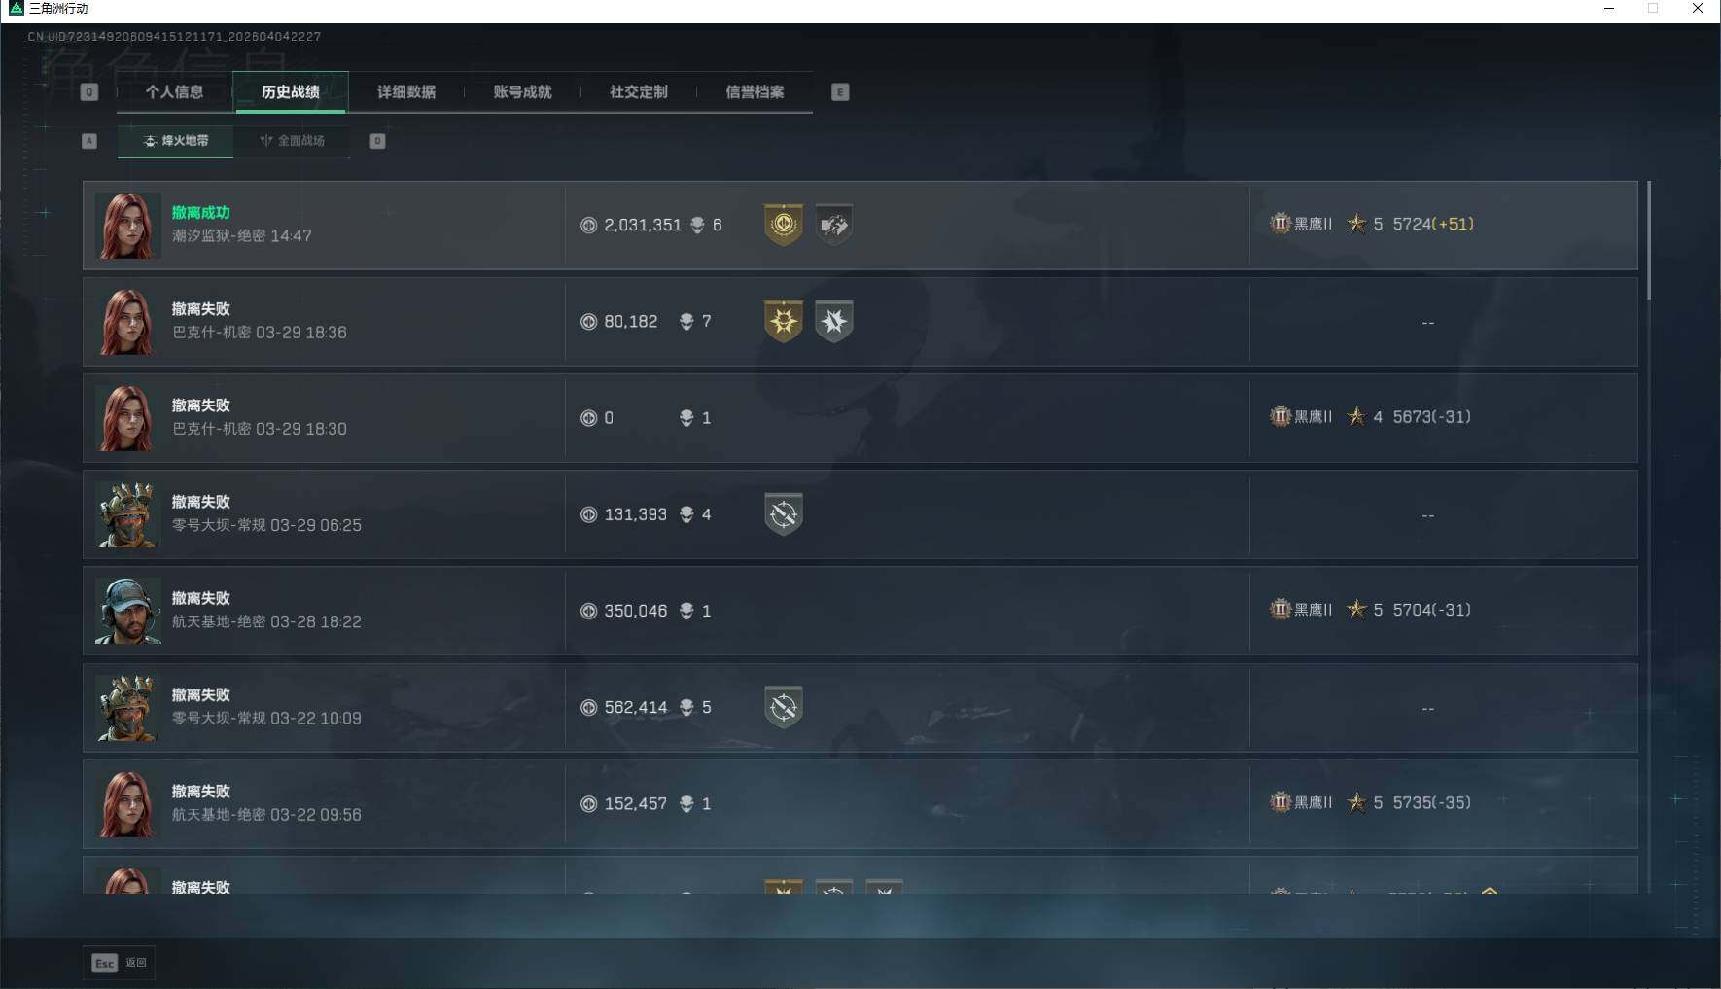Click the crosshair badge in 562,414 match
The width and height of the screenshot is (1721, 989).
pos(784,707)
